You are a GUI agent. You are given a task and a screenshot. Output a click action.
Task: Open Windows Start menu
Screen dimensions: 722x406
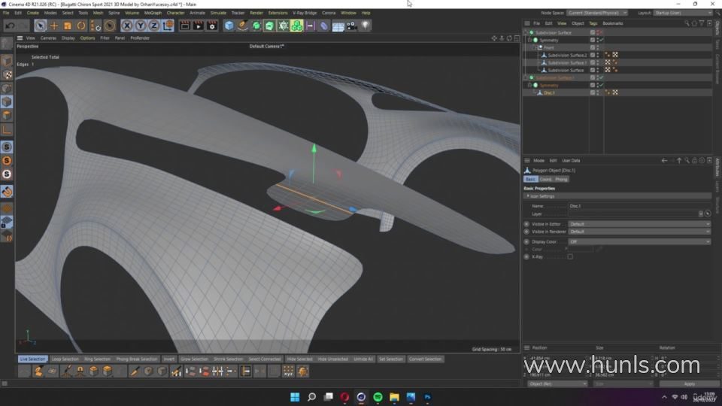coord(295,397)
